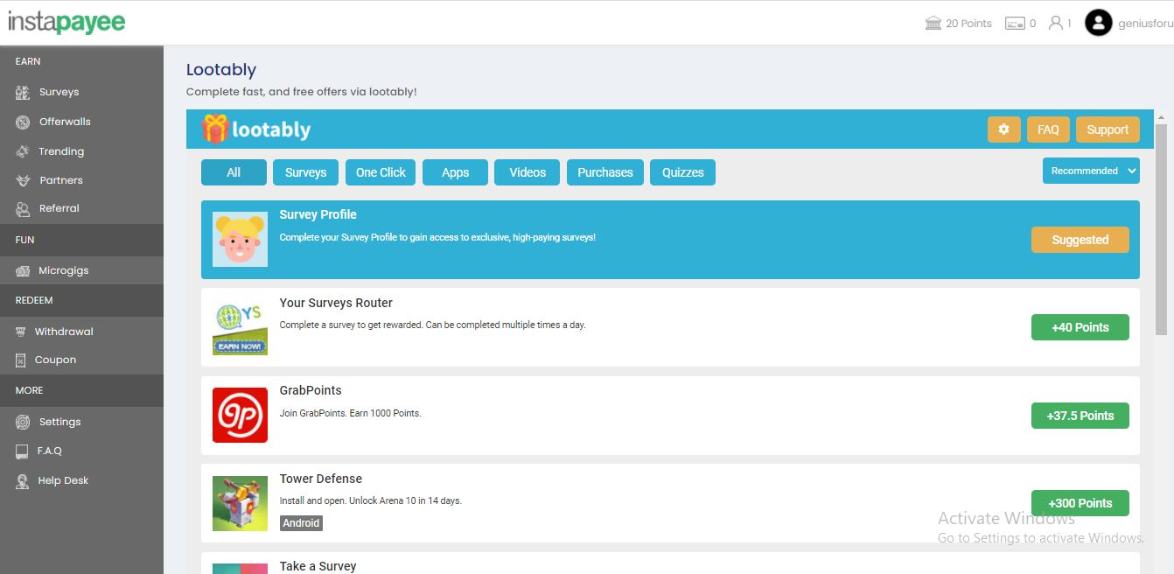The width and height of the screenshot is (1174, 574).
Task: Click the Microgigs sidebar icon
Action: pos(23,270)
